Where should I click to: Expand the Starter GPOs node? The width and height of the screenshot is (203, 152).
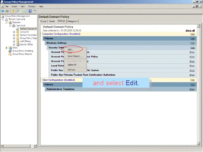tap(14, 45)
